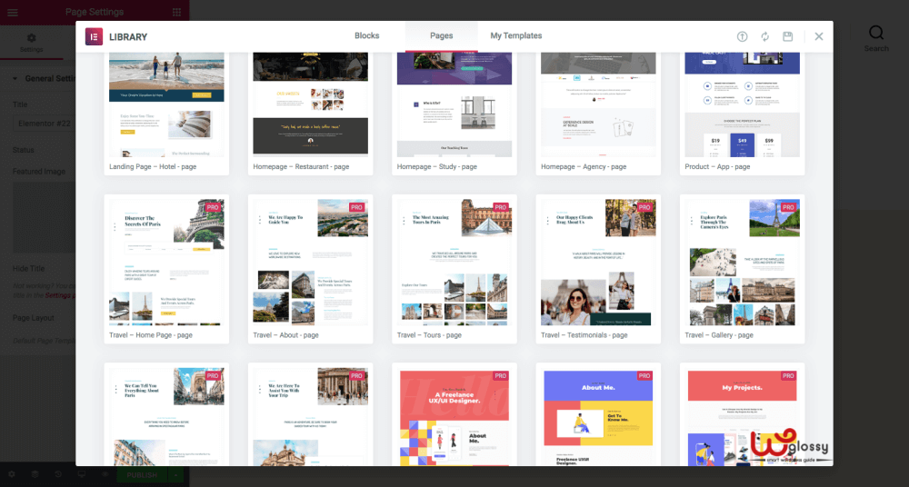Click the PRO badge on Freelance UX/UI Designer
909x487 pixels.
pos(500,375)
